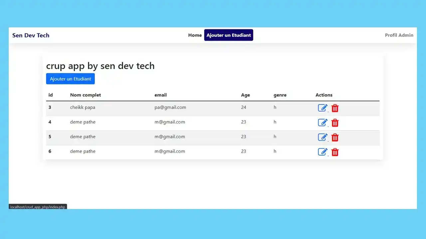
Task: Select the pa@gmail.com email cell
Action: pos(170,107)
